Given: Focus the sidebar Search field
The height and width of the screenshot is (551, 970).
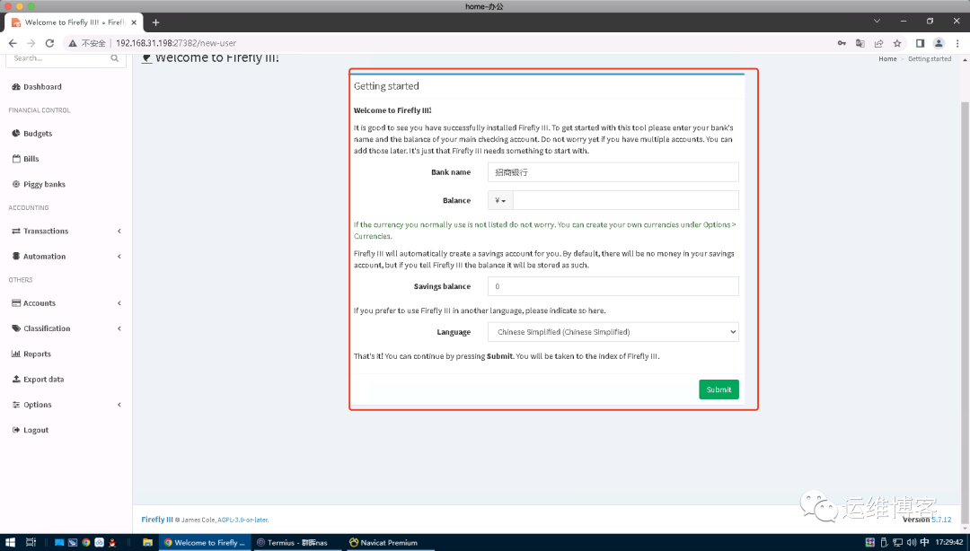Looking at the screenshot, I should (x=58, y=58).
